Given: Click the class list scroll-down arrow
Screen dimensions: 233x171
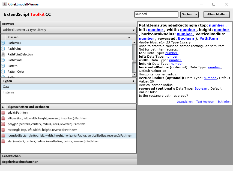Looking at the screenshot, I should [134, 74].
